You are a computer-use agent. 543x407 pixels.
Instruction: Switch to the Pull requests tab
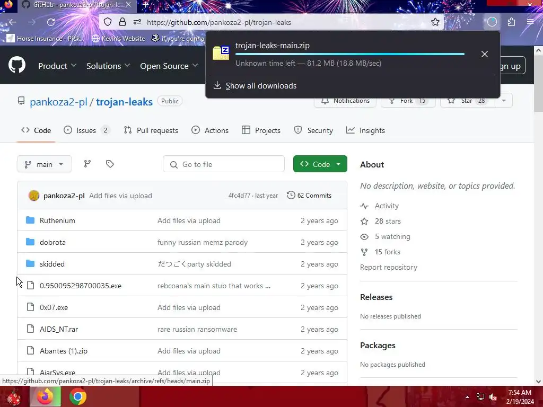click(x=151, y=130)
